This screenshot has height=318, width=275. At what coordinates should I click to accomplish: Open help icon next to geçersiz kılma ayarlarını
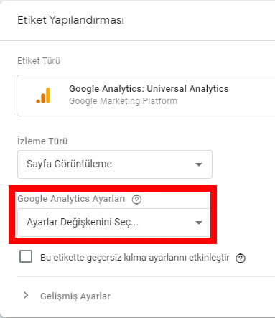tap(241, 258)
